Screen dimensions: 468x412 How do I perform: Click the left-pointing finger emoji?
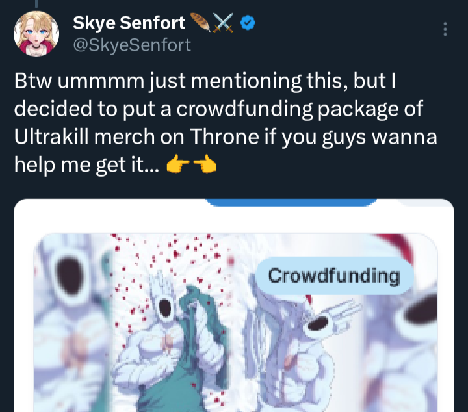coord(178,164)
